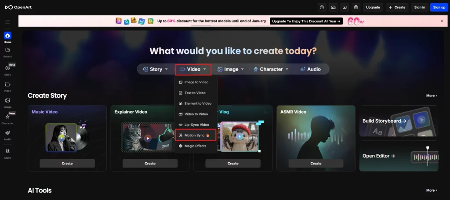Click the Music Video card title

tap(44, 112)
